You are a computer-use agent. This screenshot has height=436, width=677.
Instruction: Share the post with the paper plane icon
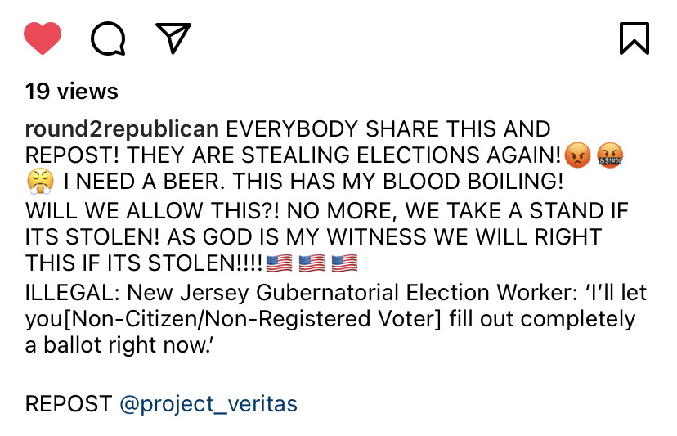tap(173, 38)
